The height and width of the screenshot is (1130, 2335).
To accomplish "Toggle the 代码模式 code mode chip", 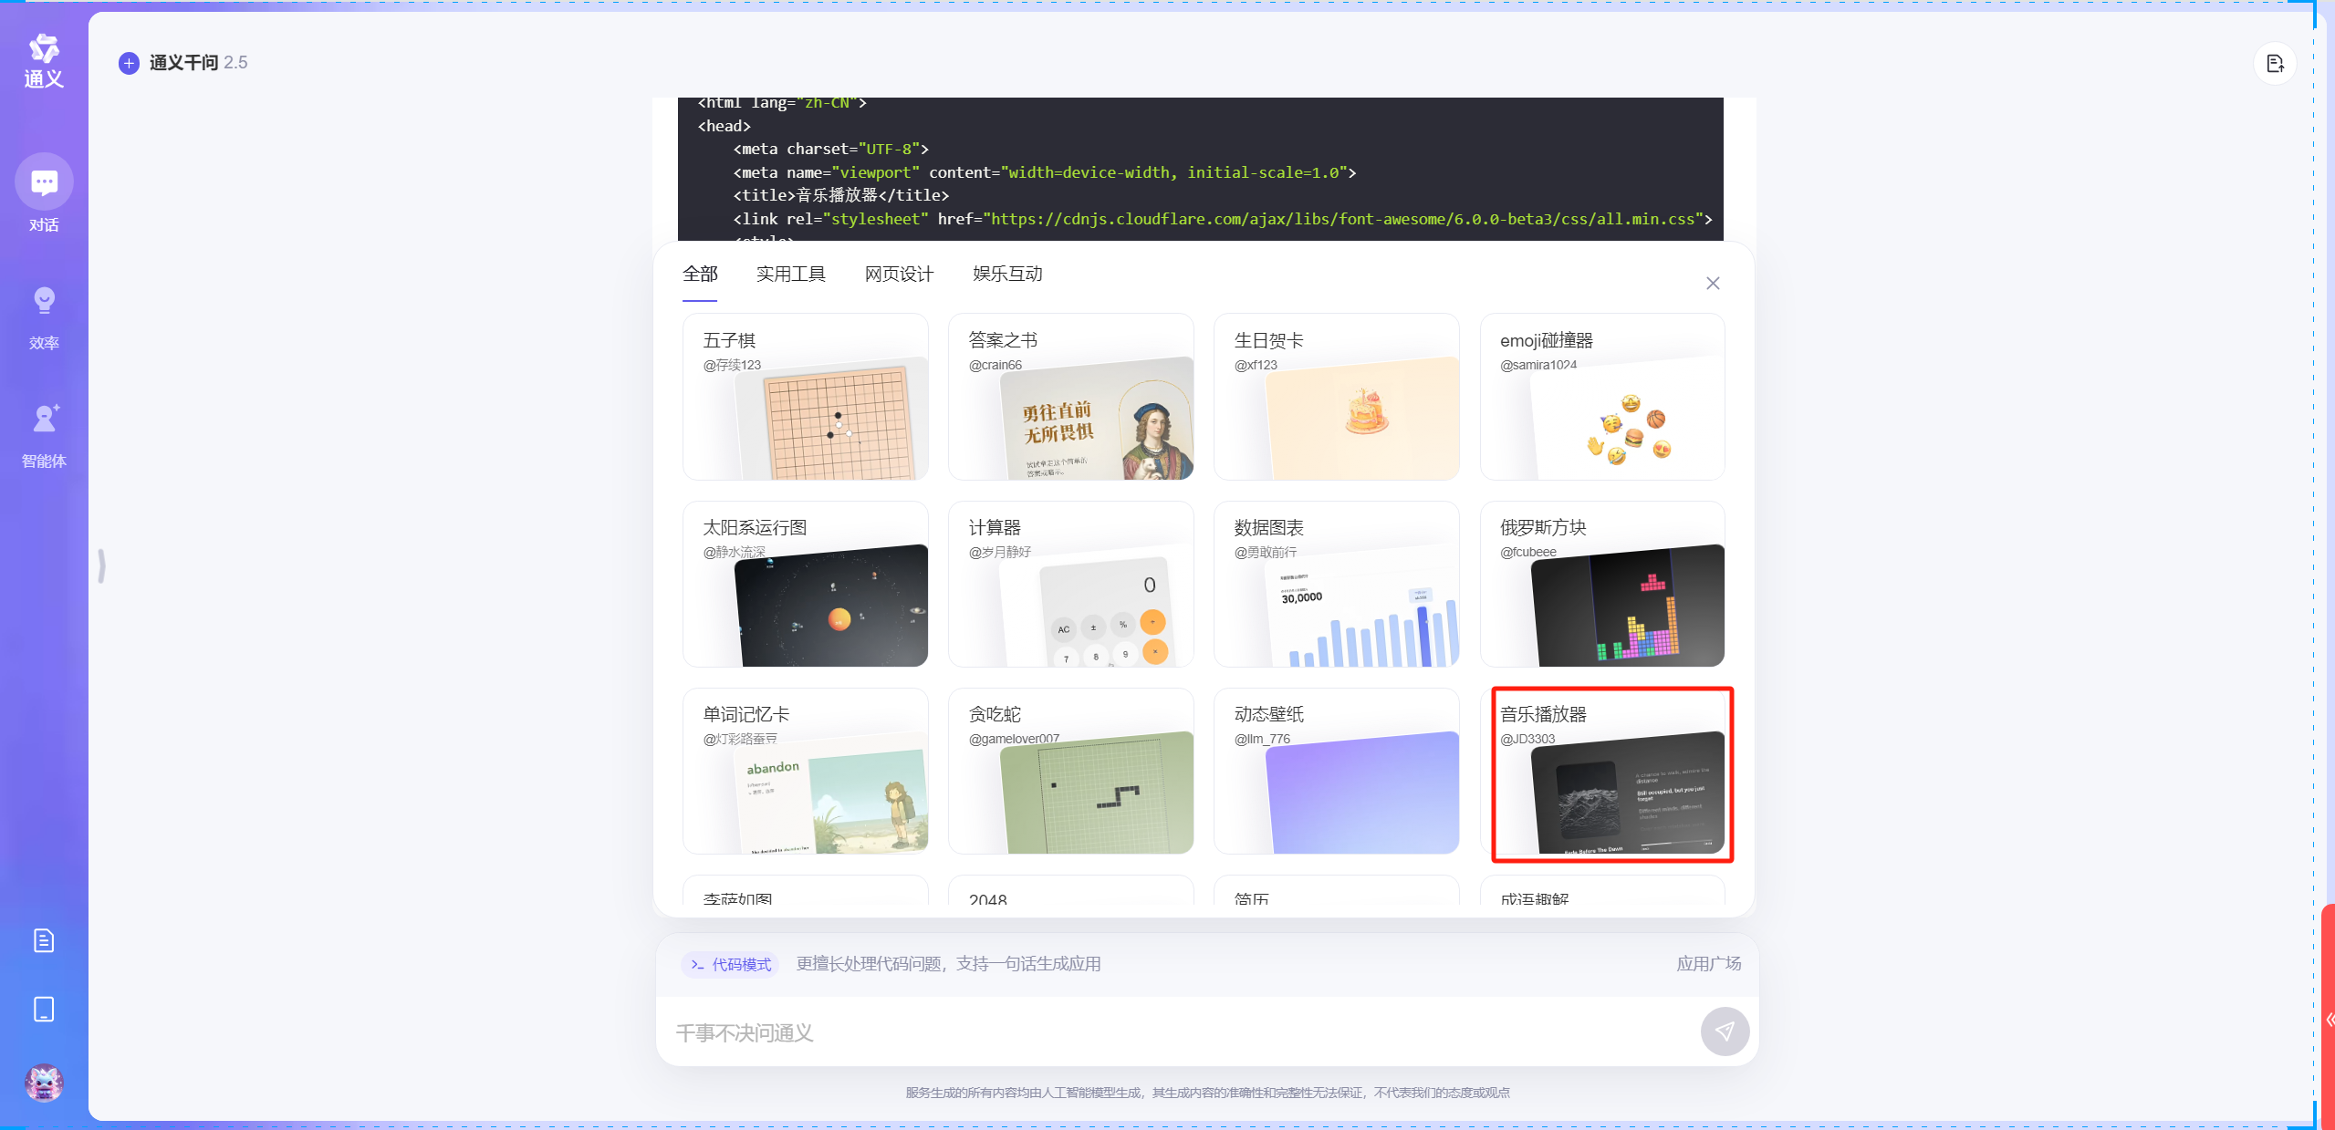I will tap(731, 964).
